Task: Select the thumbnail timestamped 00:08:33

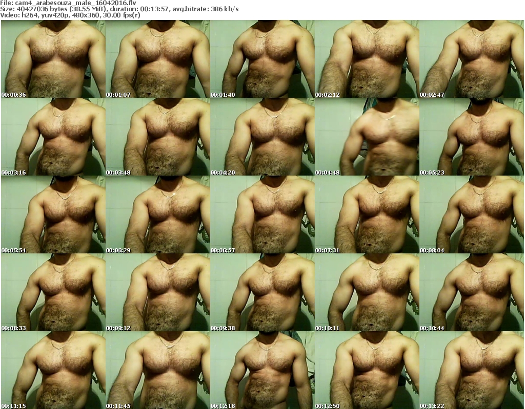Action: pyautogui.click(x=53, y=292)
